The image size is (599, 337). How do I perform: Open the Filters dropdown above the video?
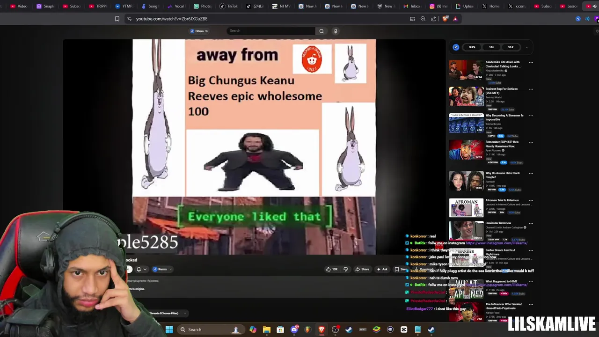tap(199, 31)
